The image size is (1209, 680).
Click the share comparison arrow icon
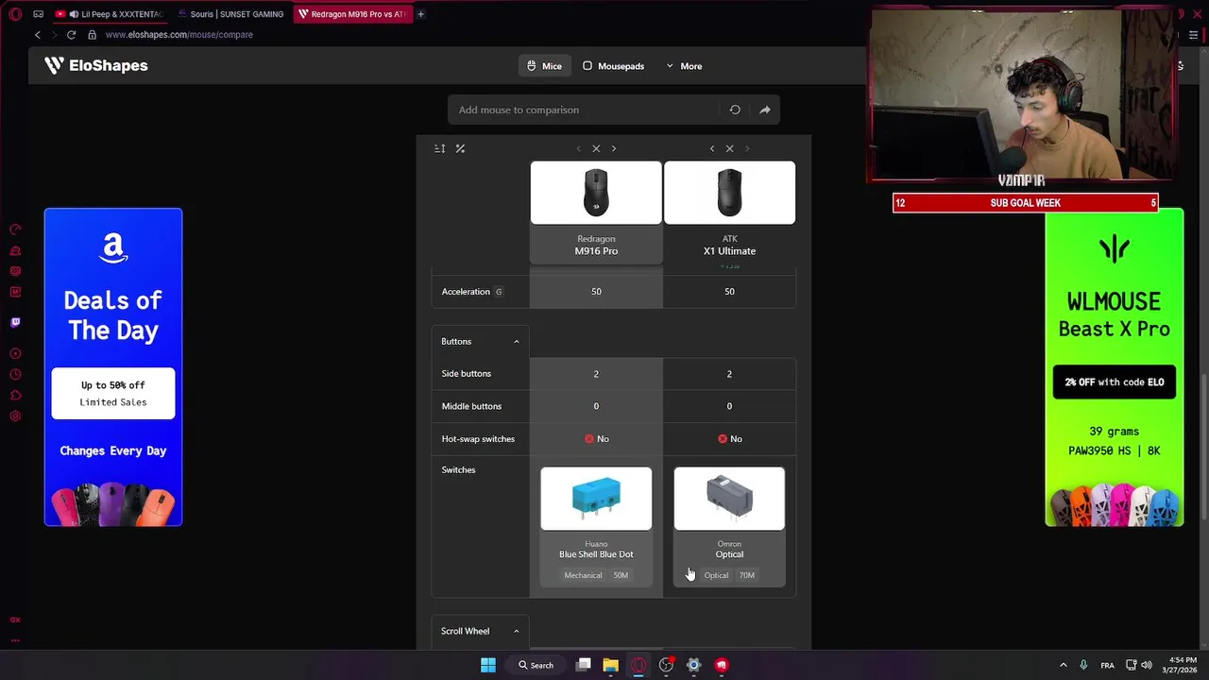[765, 110]
